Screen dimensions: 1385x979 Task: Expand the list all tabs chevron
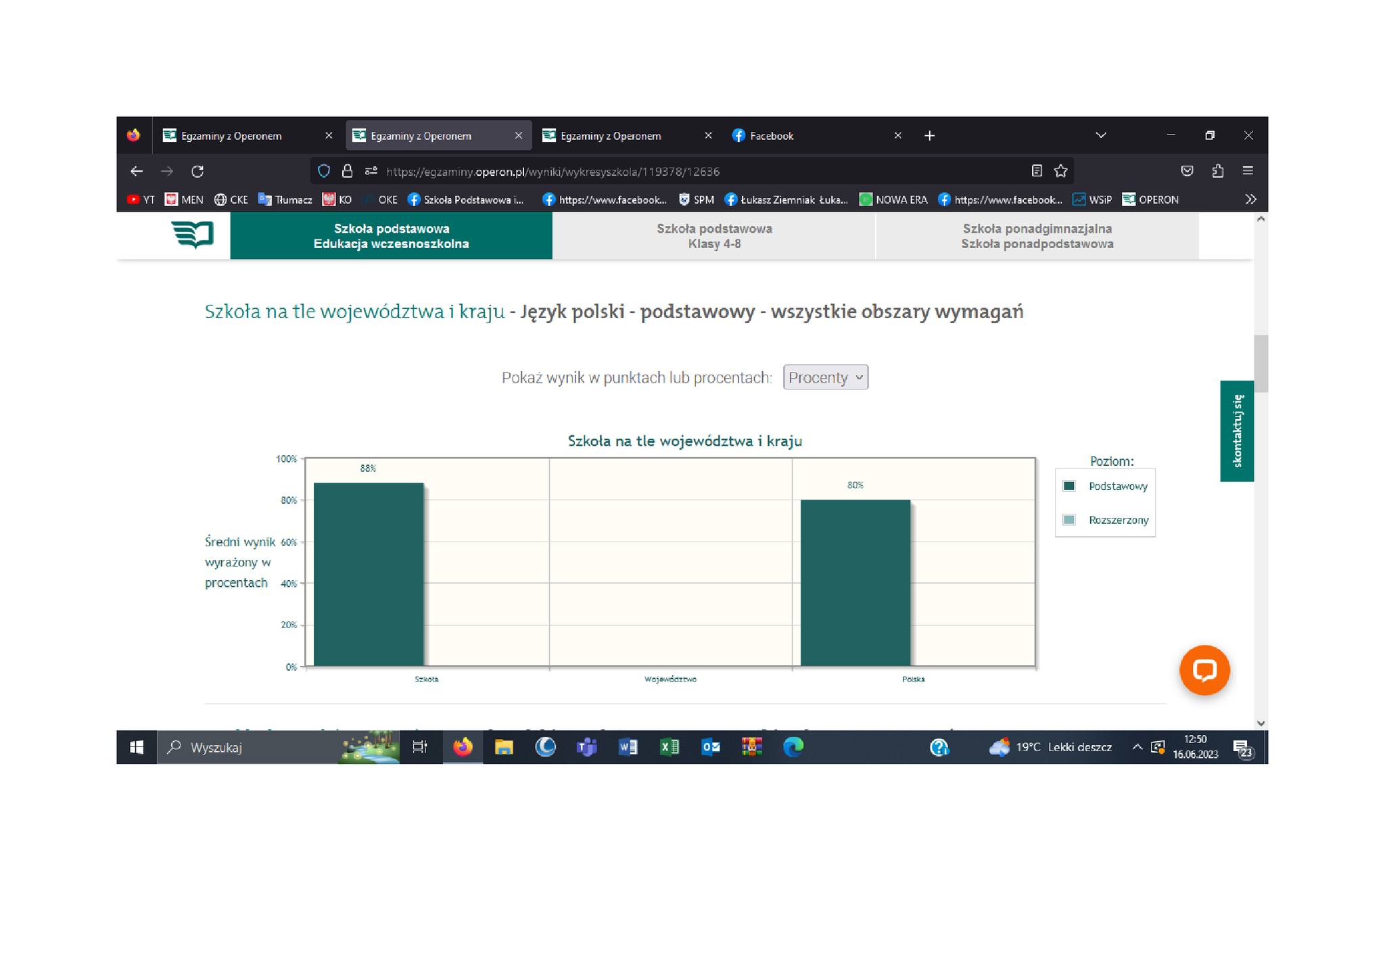(1101, 135)
